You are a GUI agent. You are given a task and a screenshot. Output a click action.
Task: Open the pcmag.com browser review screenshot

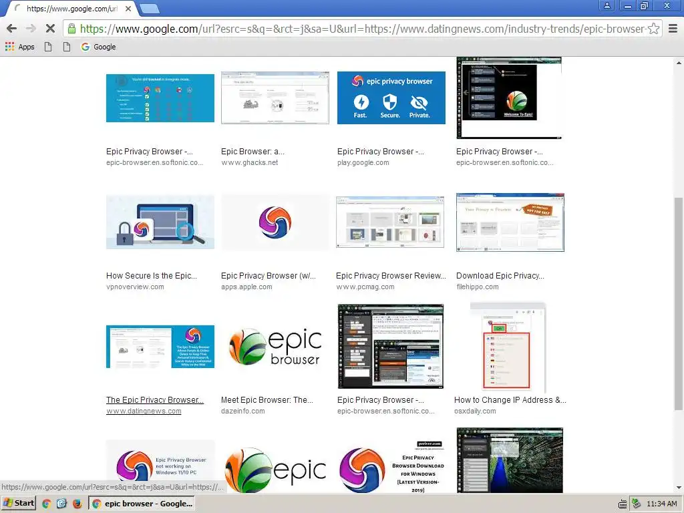point(390,222)
